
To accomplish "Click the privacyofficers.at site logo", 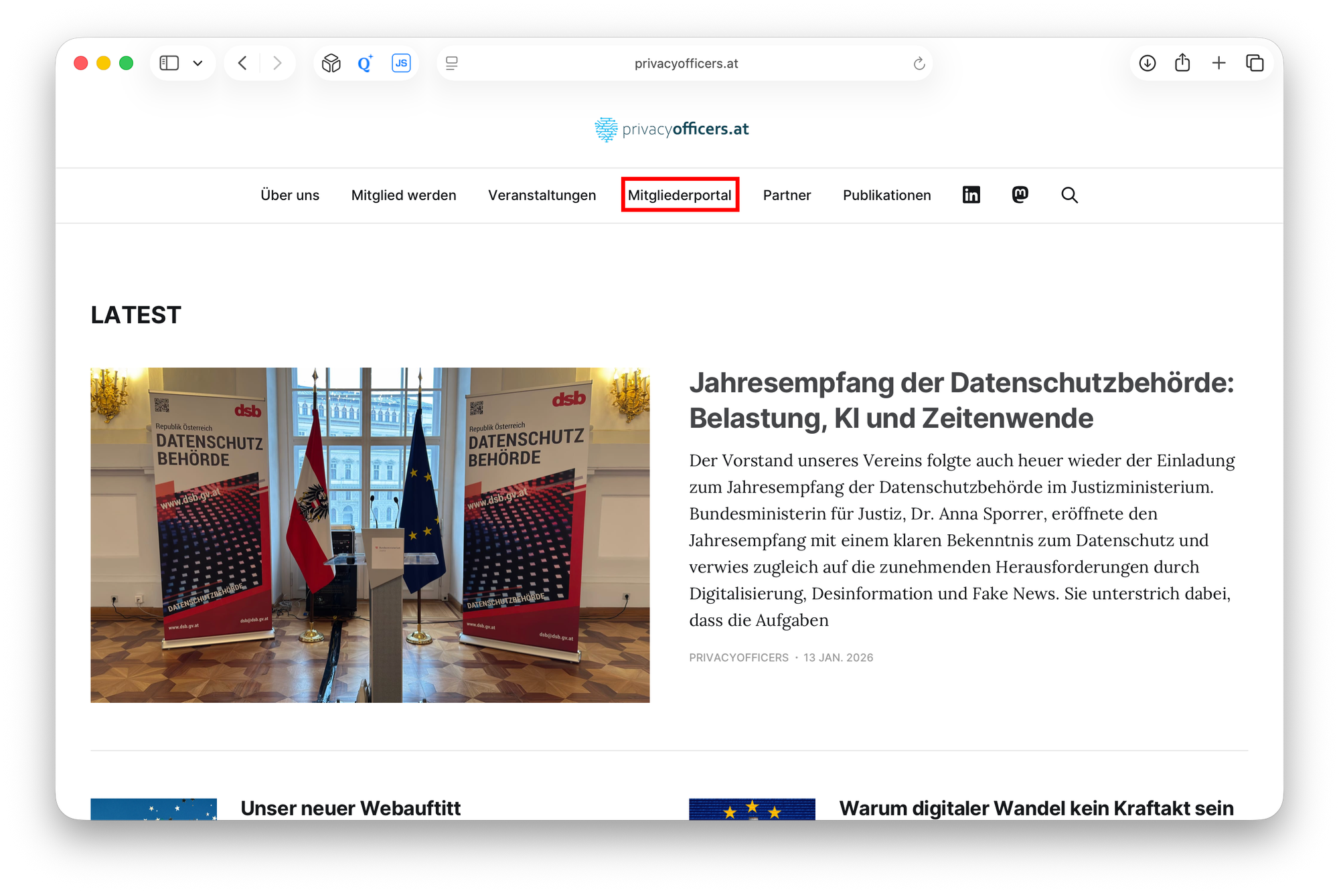I will (672, 129).
